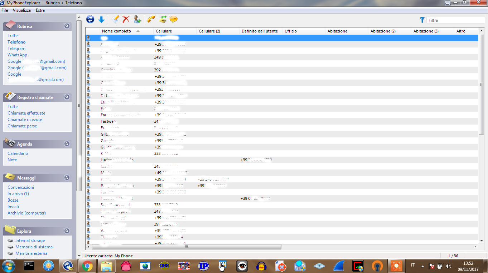Click the blue download arrow toolbar icon
The width and height of the screenshot is (488, 273).
pos(101,19)
